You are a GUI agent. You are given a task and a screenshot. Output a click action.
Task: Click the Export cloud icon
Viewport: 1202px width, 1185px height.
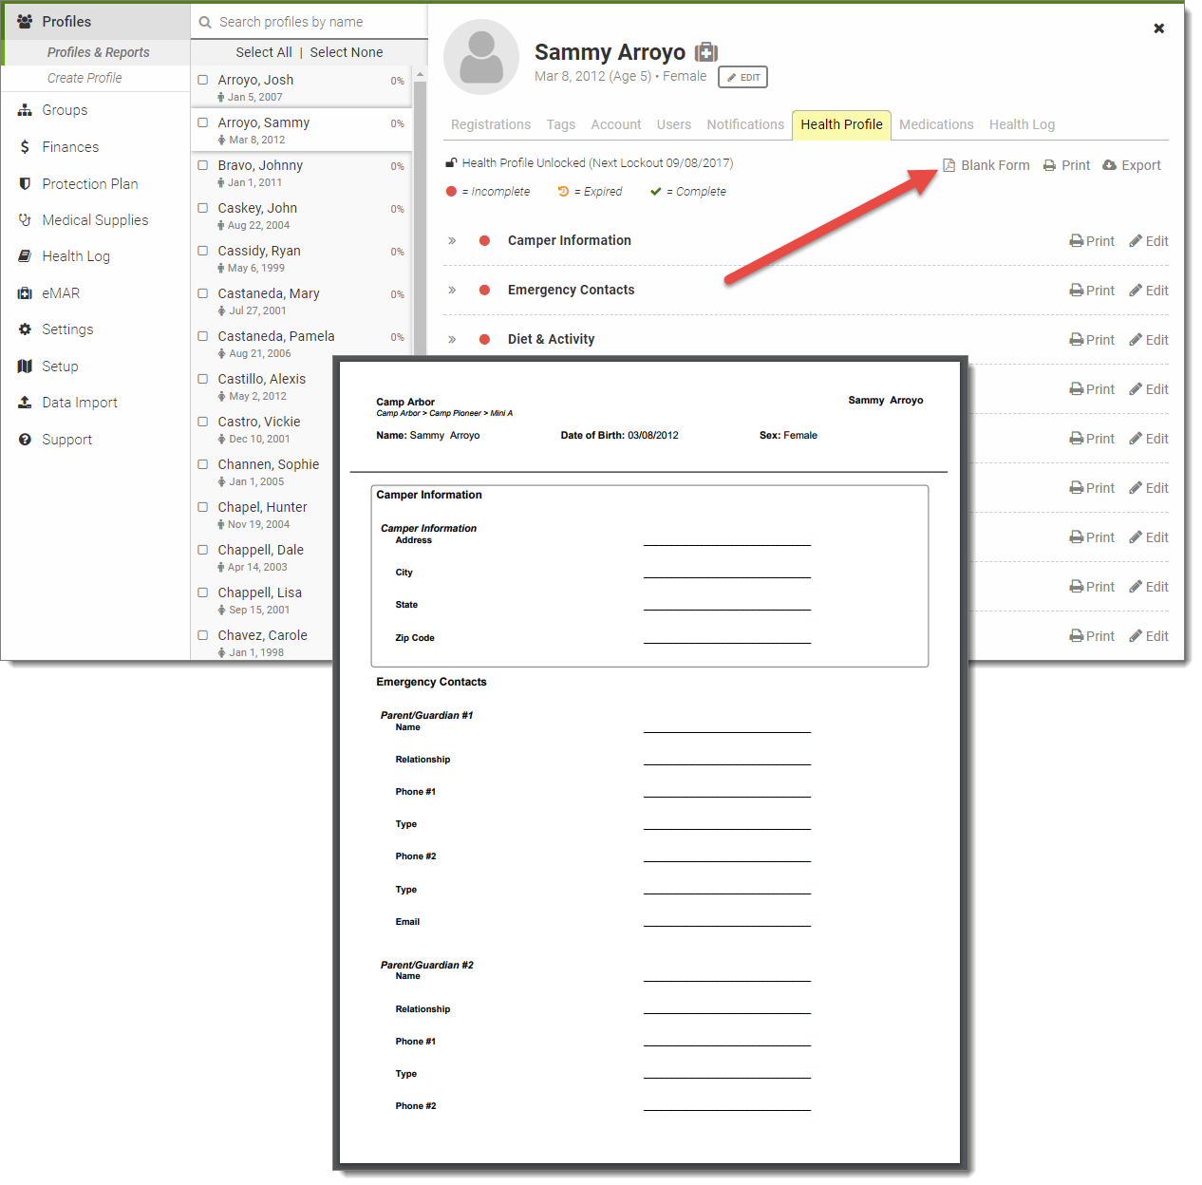pyautogui.click(x=1109, y=165)
